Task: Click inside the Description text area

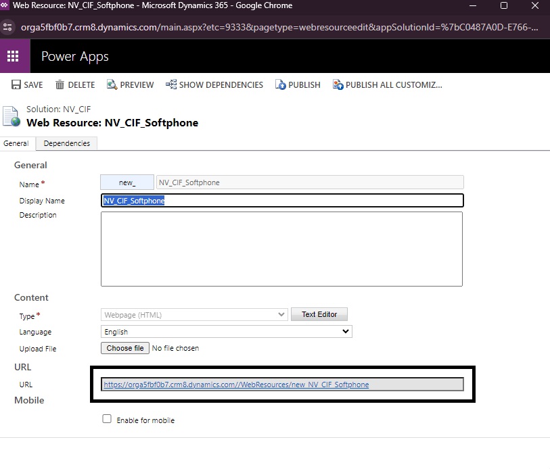Action: pyautogui.click(x=281, y=249)
